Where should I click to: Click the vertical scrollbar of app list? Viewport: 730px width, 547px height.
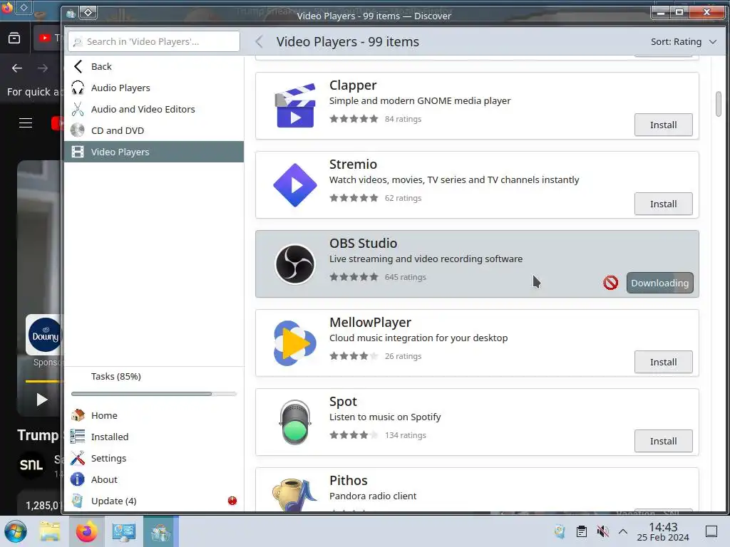coord(719,104)
